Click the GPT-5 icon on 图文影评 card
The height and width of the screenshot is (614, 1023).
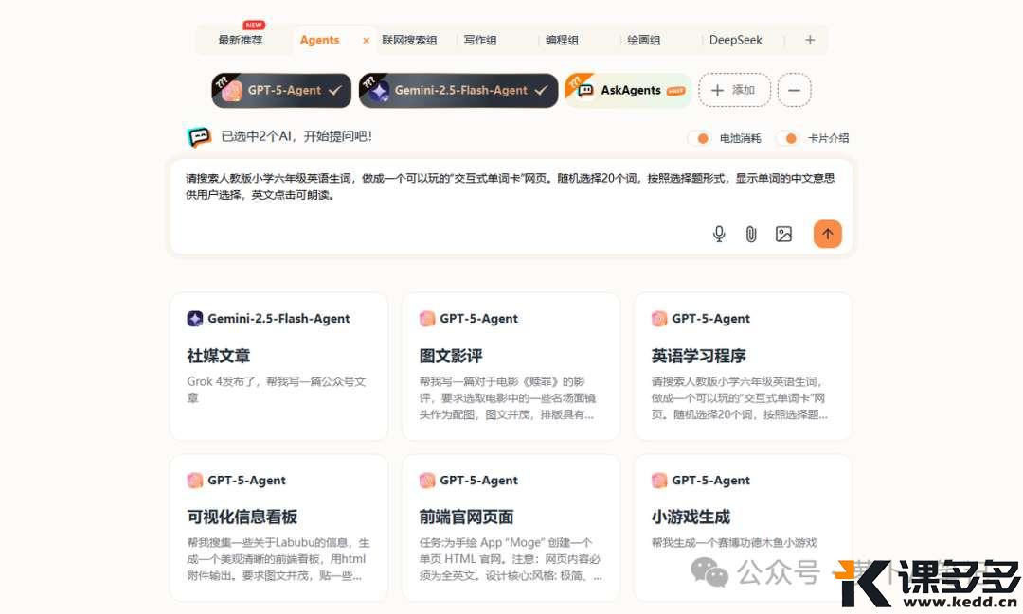(x=426, y=318)
